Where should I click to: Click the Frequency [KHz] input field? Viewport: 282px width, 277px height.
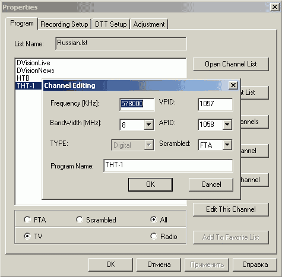[137, 104]
